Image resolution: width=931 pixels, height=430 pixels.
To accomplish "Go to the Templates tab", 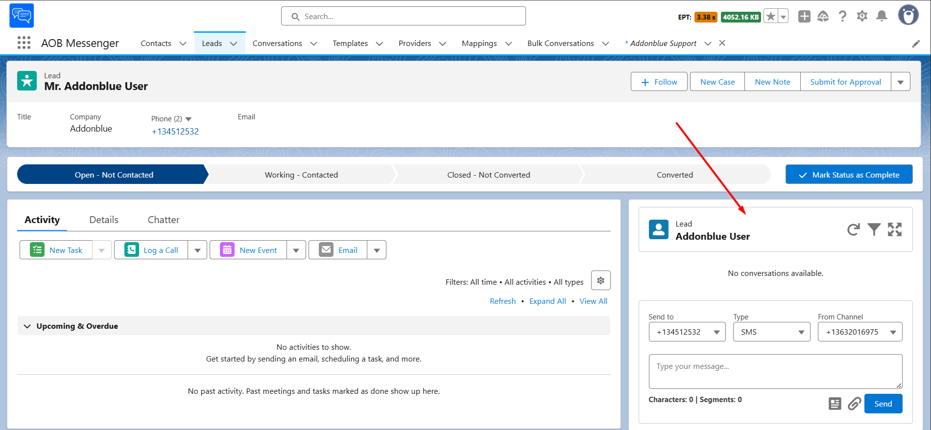I will click(x=350, y=43).
